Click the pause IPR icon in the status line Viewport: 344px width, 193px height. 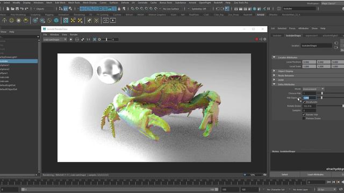269,9
